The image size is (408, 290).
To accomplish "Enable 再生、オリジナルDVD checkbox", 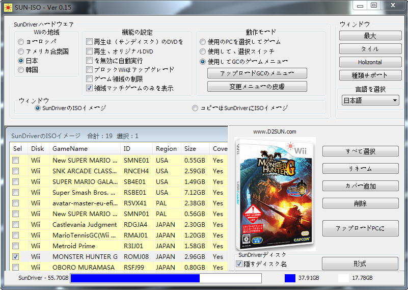I will pyautogui.click(x=89, y=51).
